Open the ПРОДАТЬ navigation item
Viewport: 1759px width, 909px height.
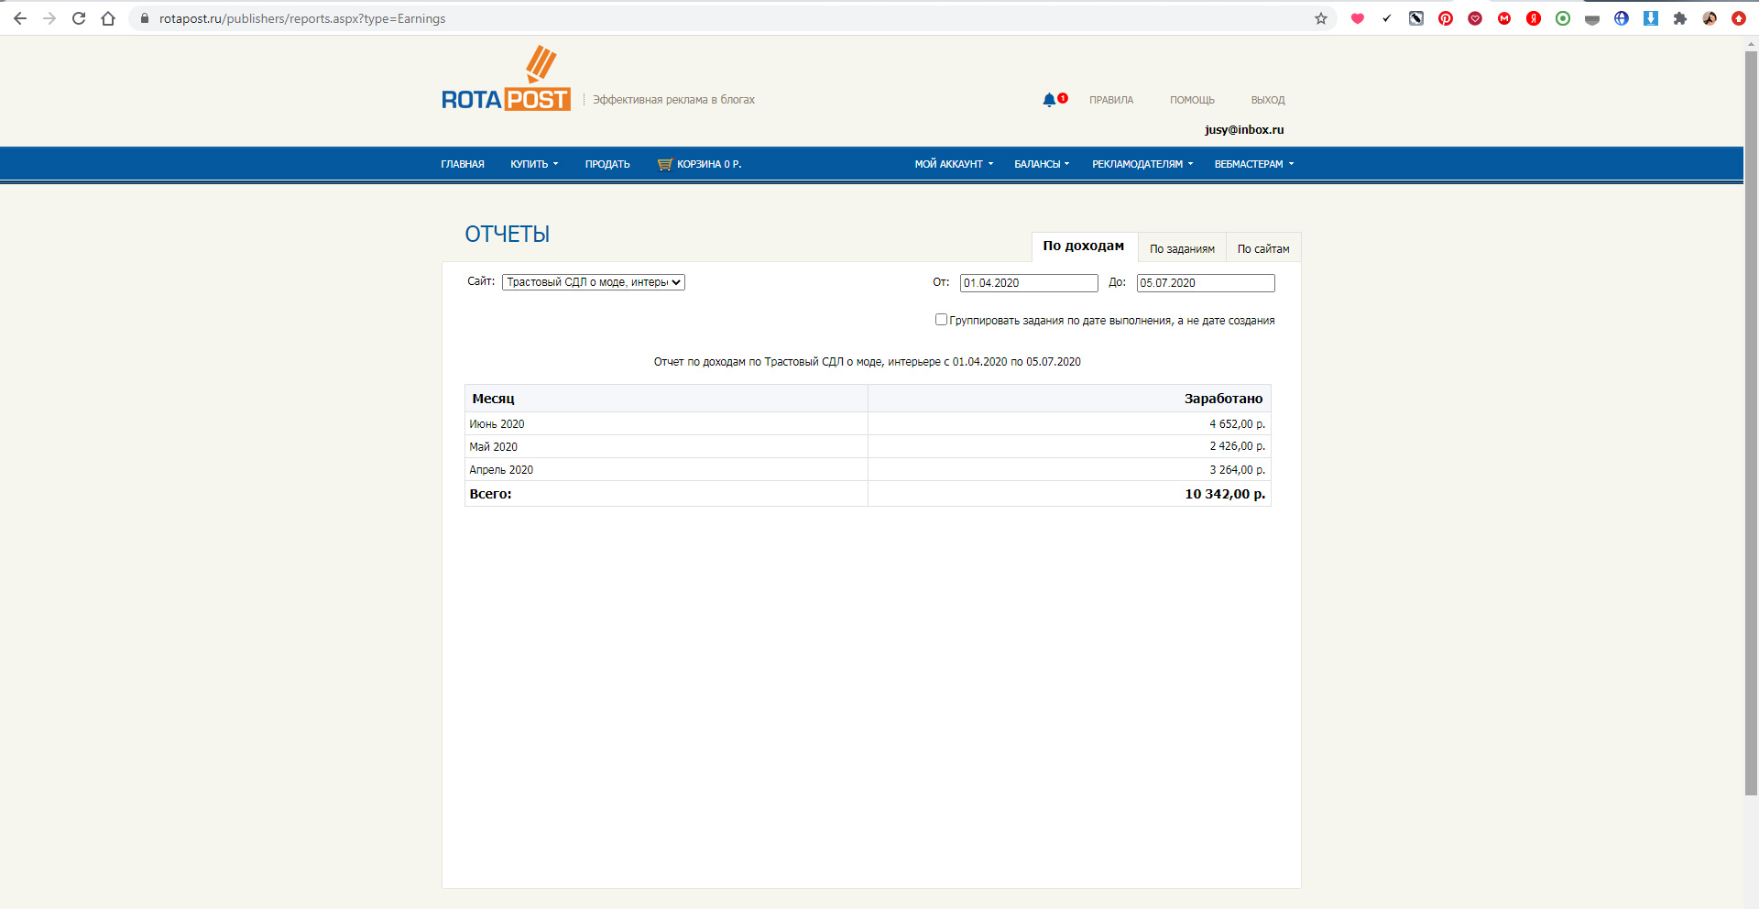pyautogui.click(x=607, y=164)
